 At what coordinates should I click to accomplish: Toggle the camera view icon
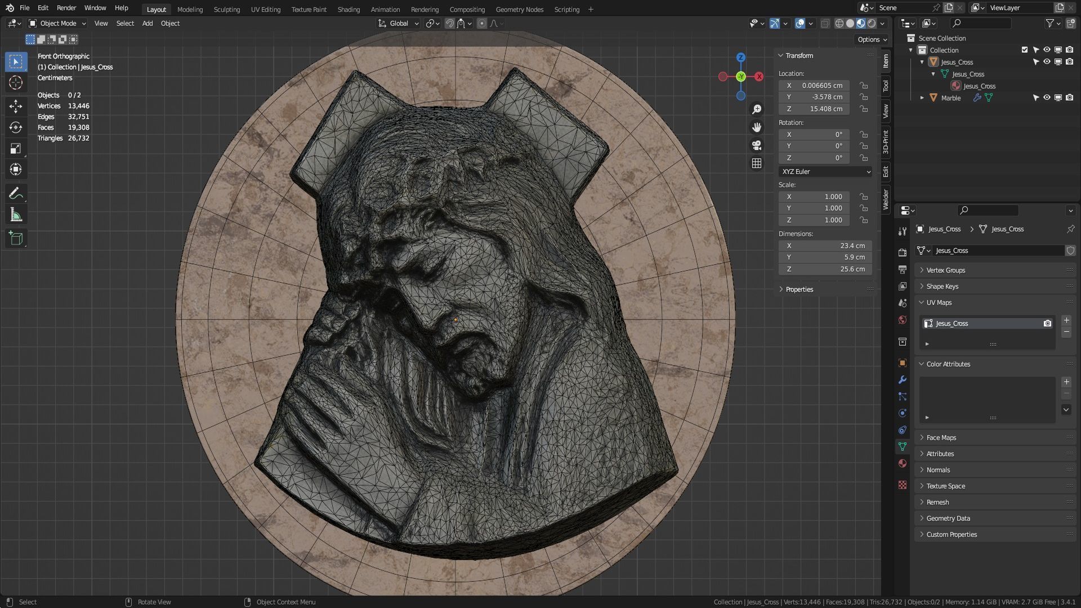[757, 145]
